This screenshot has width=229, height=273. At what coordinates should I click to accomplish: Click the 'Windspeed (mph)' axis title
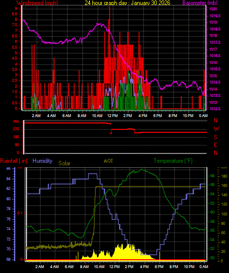coord(37,3)
